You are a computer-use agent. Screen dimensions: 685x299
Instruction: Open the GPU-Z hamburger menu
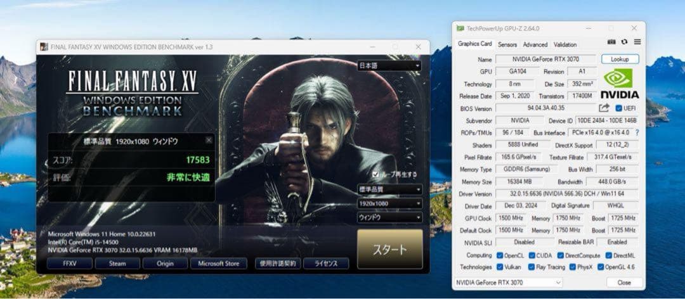click(x=637, y=41)
